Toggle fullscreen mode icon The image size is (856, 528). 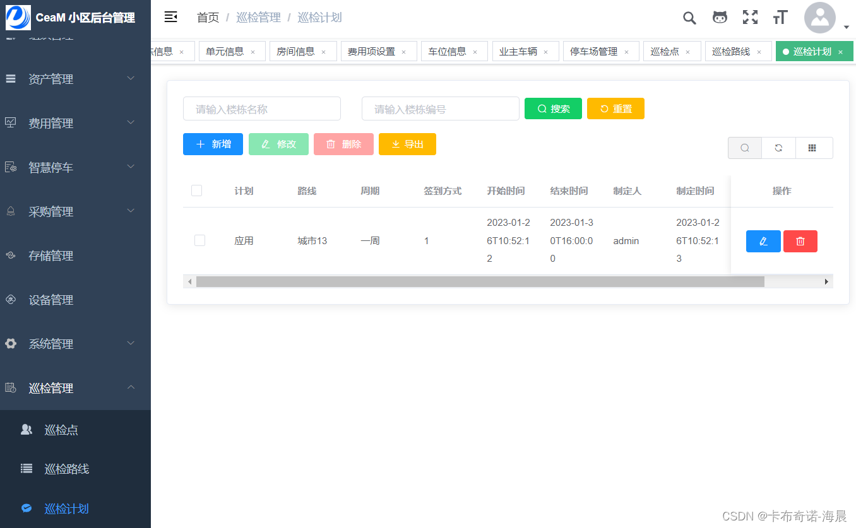click(x=750, y=18)
